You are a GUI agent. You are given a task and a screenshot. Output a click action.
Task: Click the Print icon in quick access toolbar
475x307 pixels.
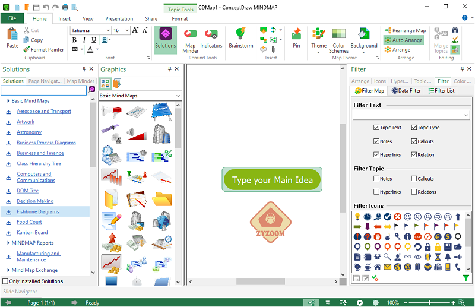click(x=65, y=7)
